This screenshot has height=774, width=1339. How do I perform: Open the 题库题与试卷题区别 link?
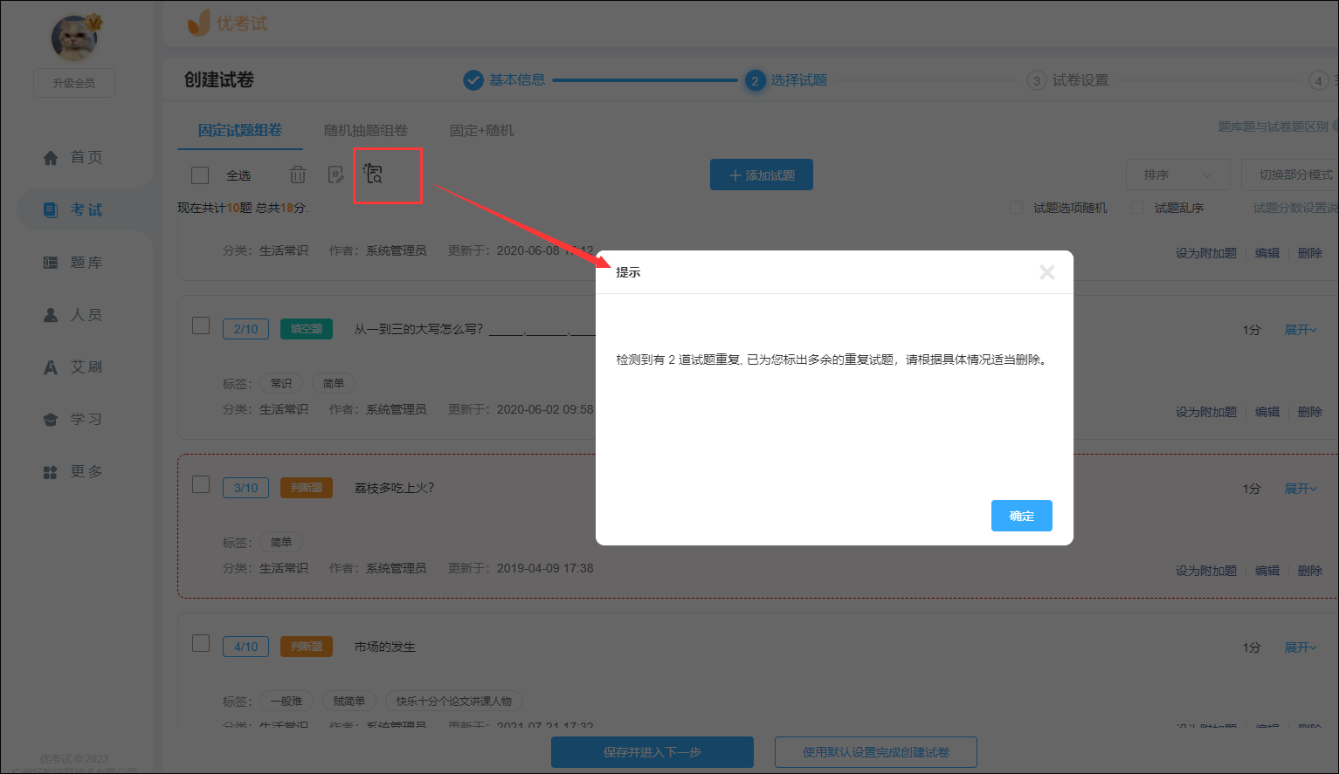pyautogui.click(x=1273, y=127)
